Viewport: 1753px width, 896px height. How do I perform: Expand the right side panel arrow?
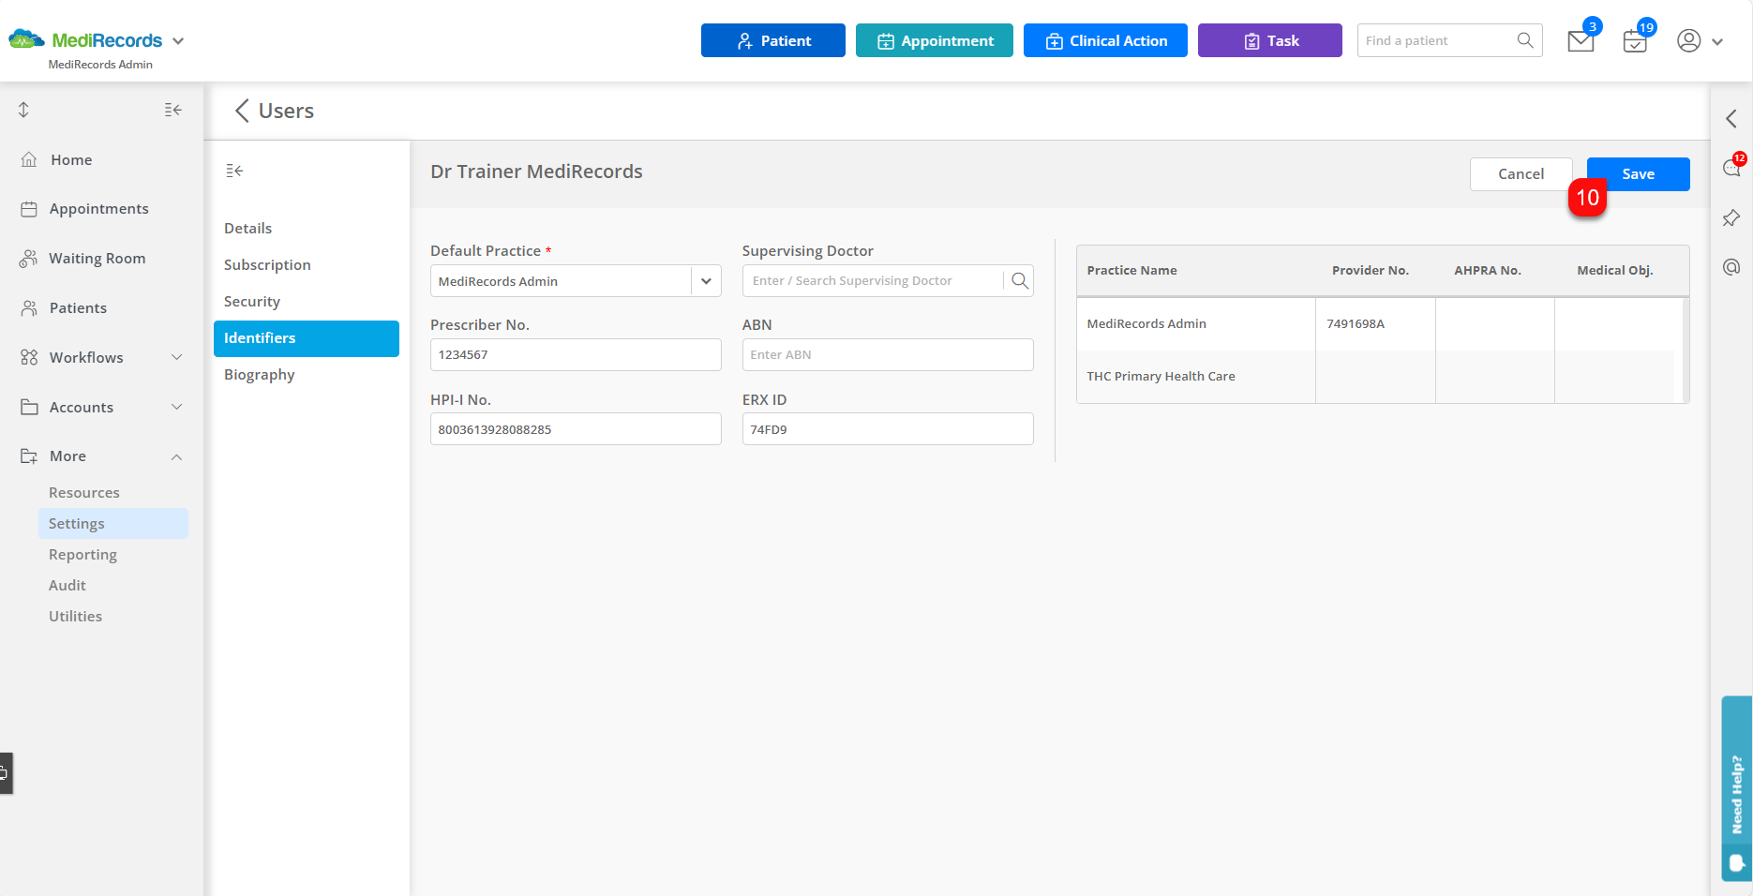1731,119
